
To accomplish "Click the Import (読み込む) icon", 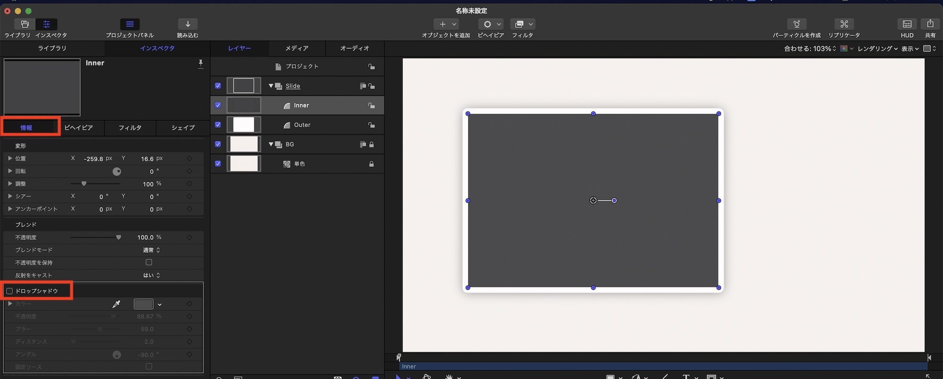I will point(188,24).
